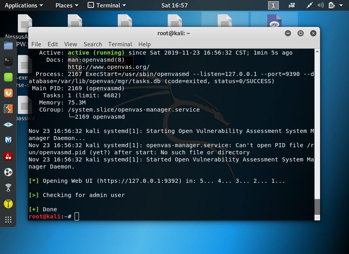Open the three-colored-dots dock icon
The width and height of the screenshot is (349, 254).
8,172
